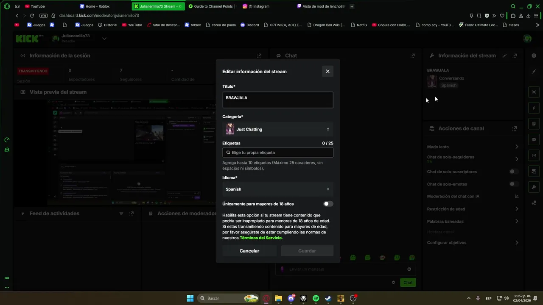Pop out the Feed de actividades panel

tap(132, 213)
